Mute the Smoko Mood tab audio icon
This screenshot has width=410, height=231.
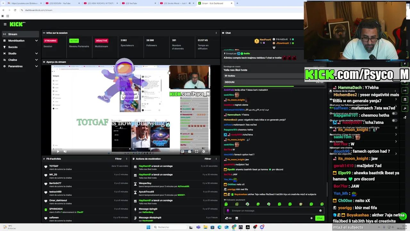(189, 3)
